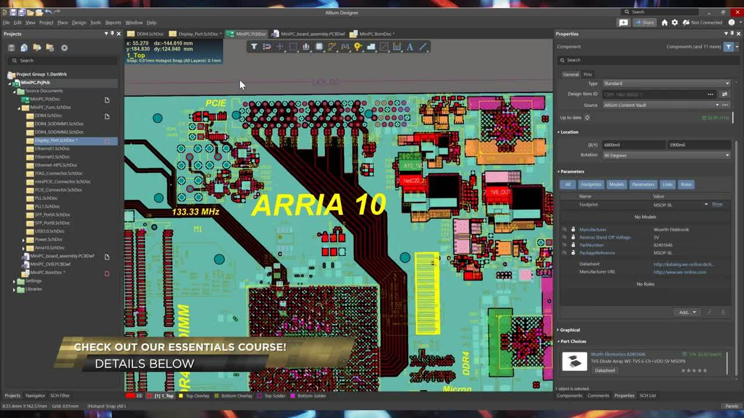This screenshot has width=744, height=418.
Task: Open the component Type dropdown
Action: tap(727, 83)
